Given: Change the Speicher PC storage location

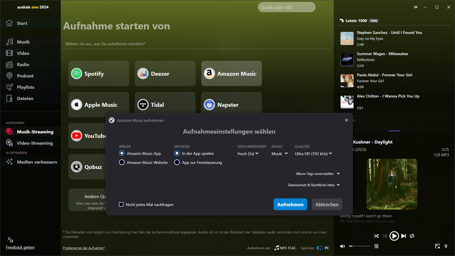Looking at the screenshot, I should pos(323,248).
